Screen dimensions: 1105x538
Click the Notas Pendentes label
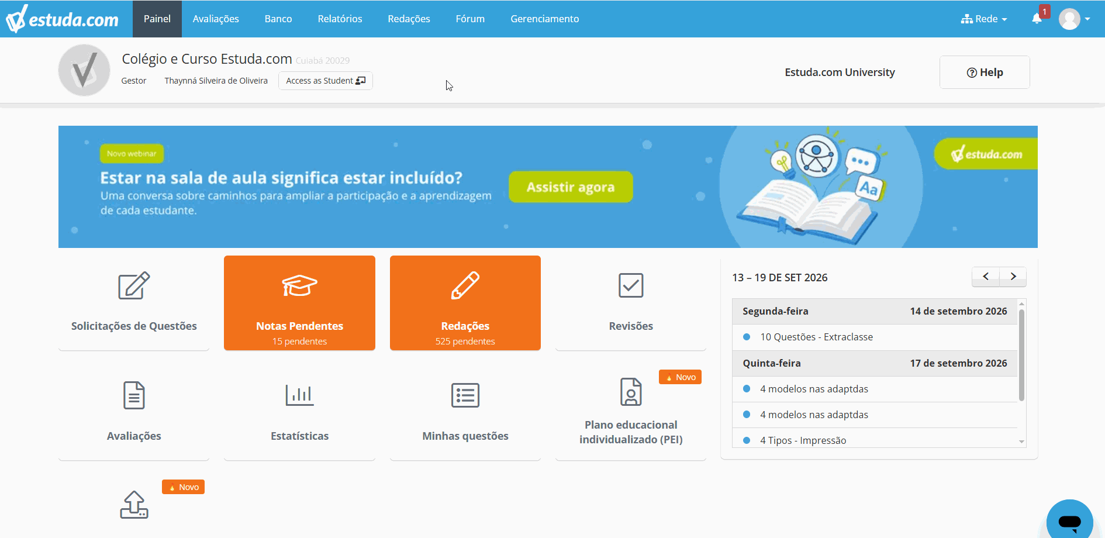299,326
